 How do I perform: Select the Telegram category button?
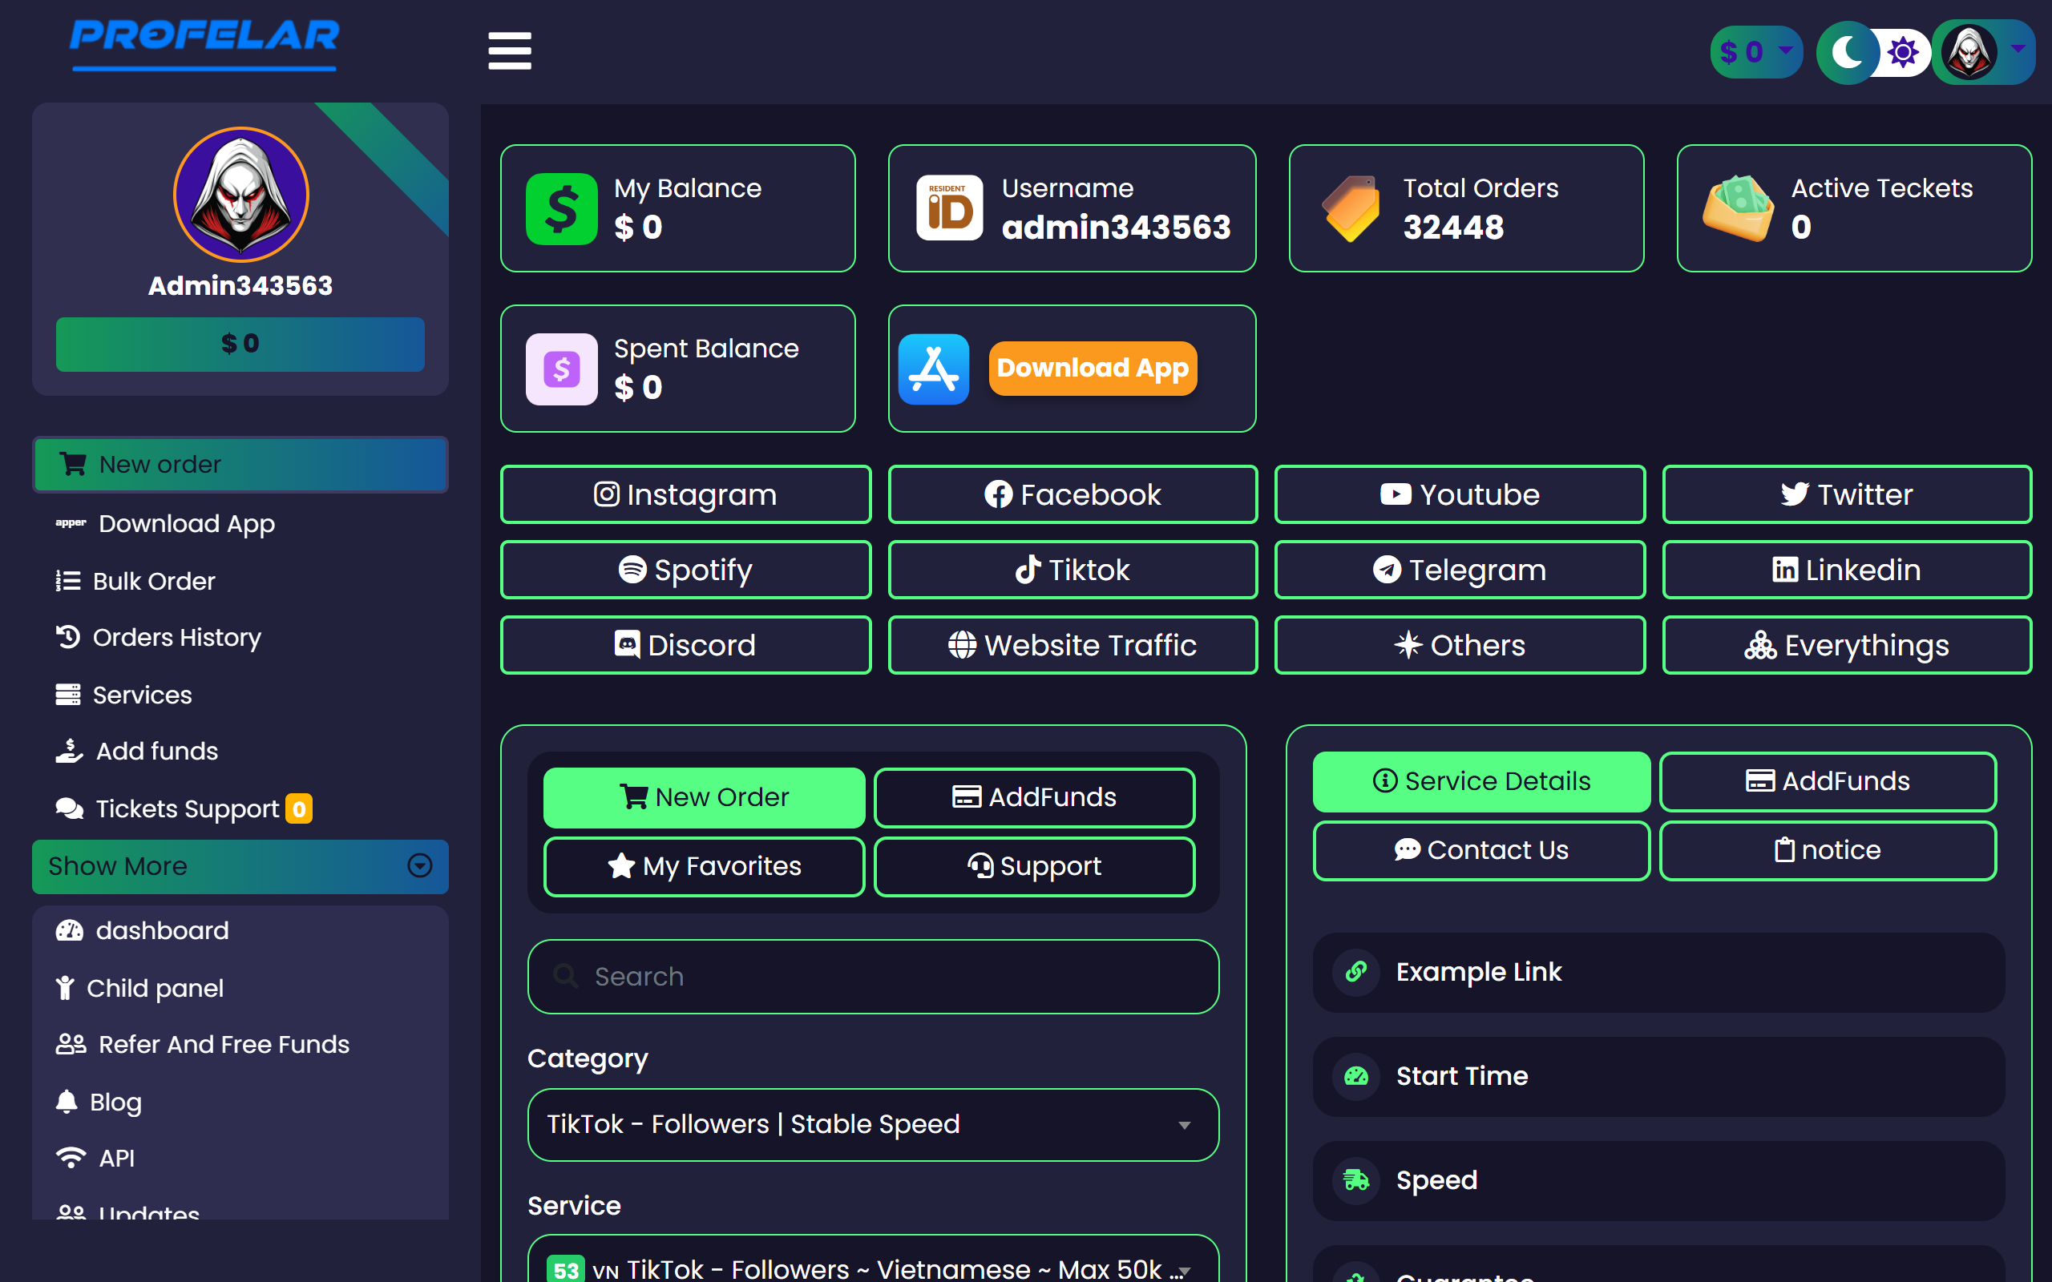1460,570
